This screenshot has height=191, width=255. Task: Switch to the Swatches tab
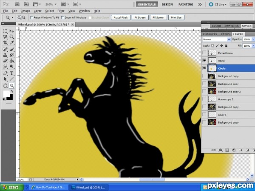232,26
